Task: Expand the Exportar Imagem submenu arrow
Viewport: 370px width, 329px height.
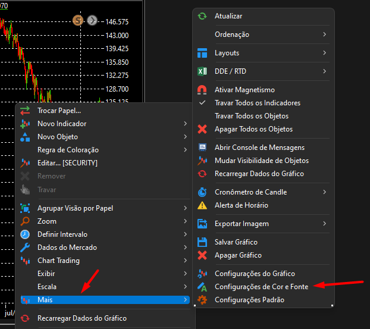Action: (x=325, y=224)
